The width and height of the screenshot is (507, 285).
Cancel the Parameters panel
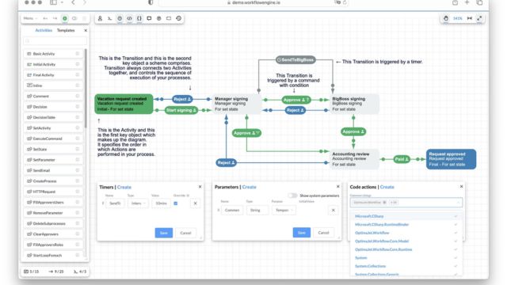[x=323, y=233]
